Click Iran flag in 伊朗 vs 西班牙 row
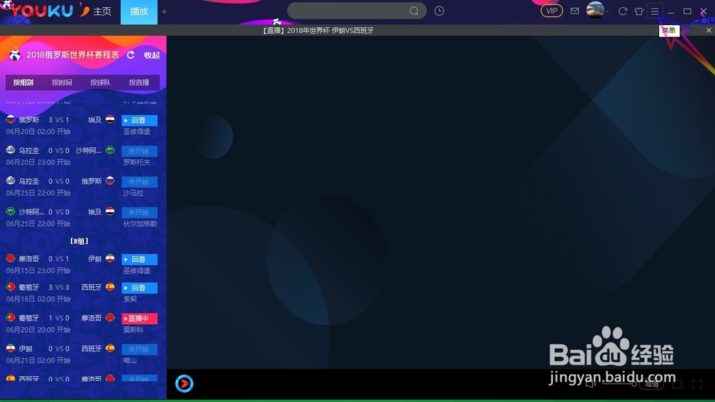The height and width of the screenshot is (402, 715). coord(11,348)
